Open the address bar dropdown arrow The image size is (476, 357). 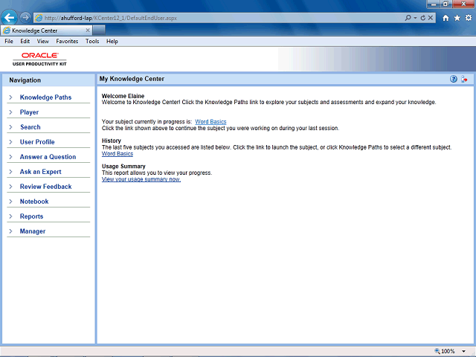(415, 18)
